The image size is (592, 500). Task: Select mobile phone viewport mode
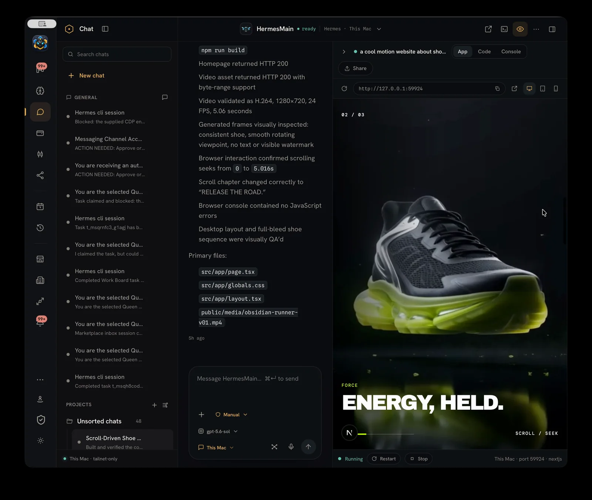pyautogui.click(x=556, y=88)
